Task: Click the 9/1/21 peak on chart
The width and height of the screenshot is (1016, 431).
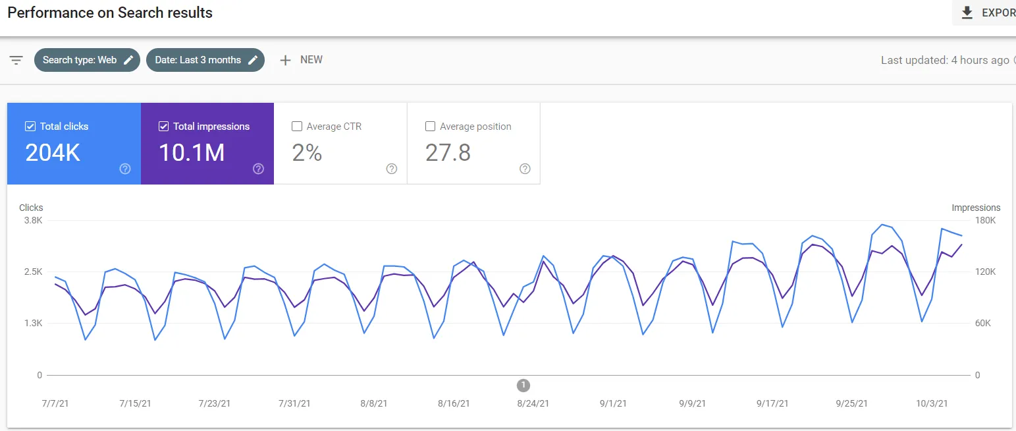Action: tap(613, 256)
